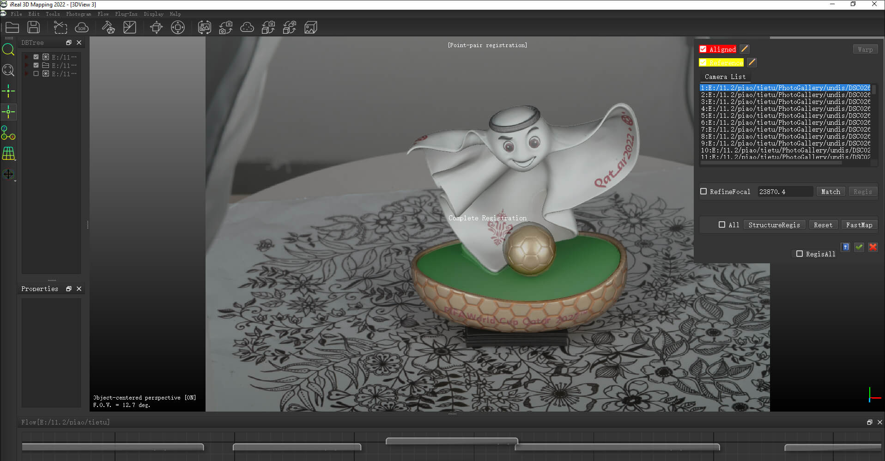Click the diagonal-split panel toolbar icon
Image resolution: width=885 pixels, height=461 pixels.
(x=130, y=27)
